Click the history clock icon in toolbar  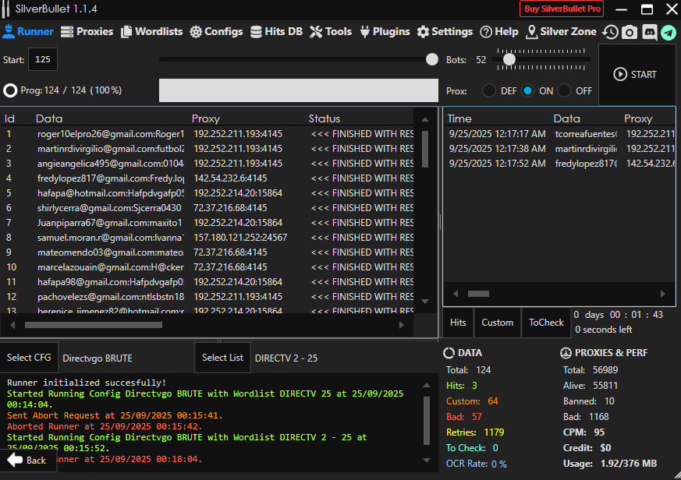(x=610, y=32)
